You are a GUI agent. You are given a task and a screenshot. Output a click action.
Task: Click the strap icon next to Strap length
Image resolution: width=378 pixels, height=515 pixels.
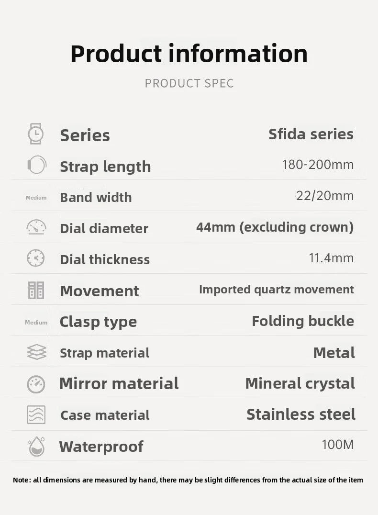[36, 165]
